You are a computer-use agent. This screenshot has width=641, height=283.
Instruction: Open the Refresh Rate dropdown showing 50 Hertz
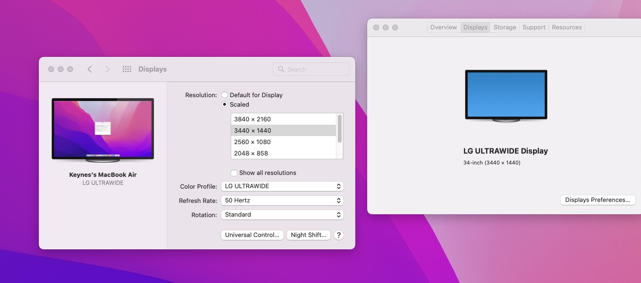coord(282,201)
